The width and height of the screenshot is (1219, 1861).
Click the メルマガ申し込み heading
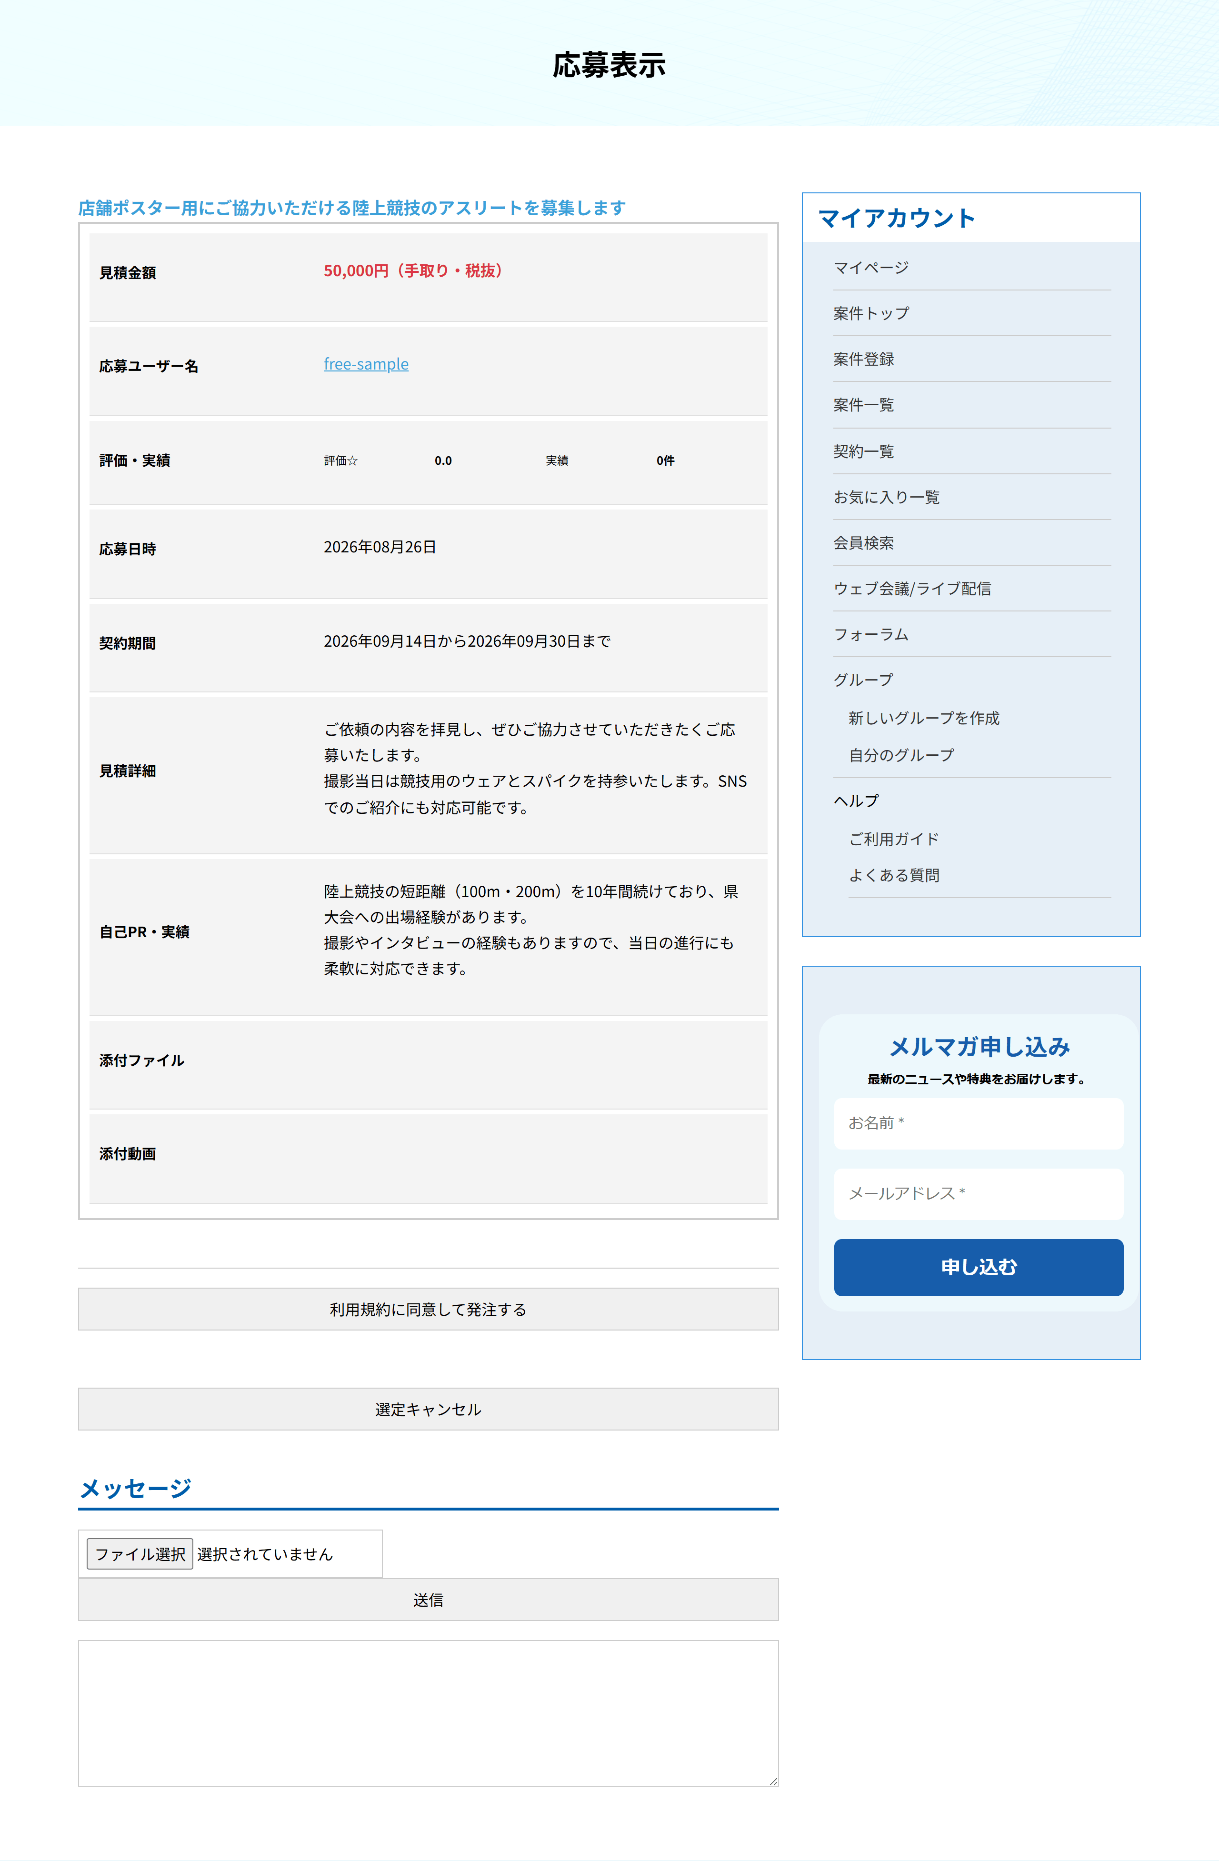[979, 1046]
